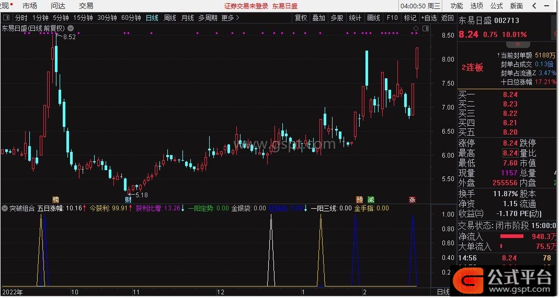Click the 最低 value 7.60
Image resolution: width=560 pixels, height=298 pixels.
[510, 163]
